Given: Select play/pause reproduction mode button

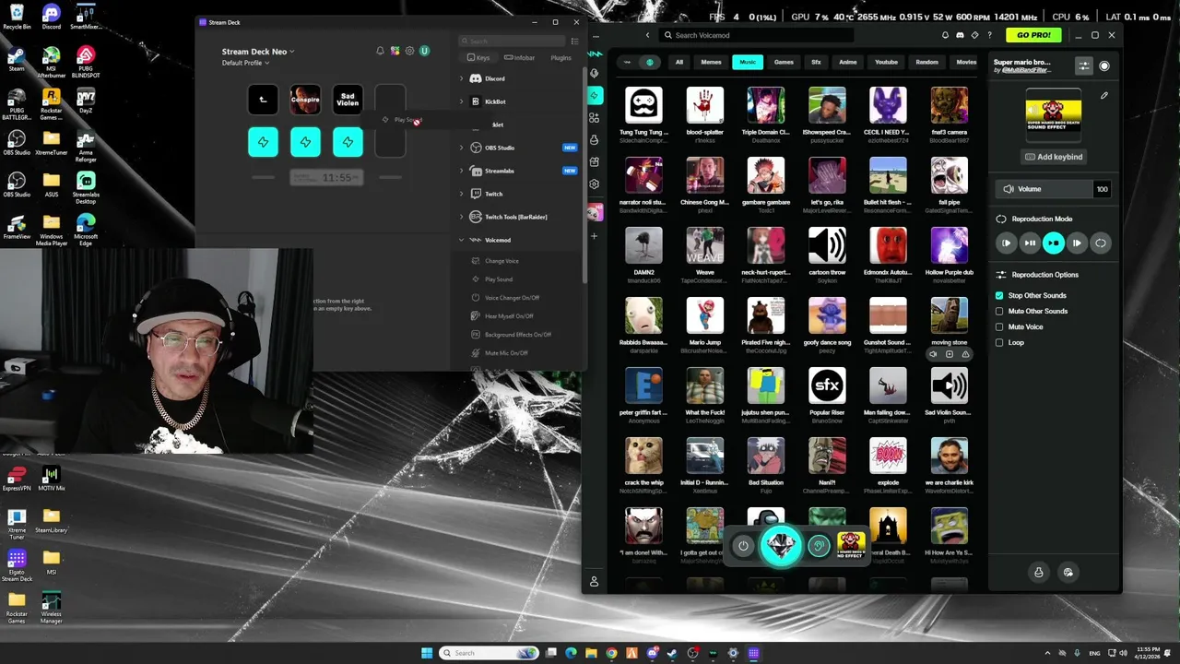Looking at the screenshot, I should click(1030, 243).
